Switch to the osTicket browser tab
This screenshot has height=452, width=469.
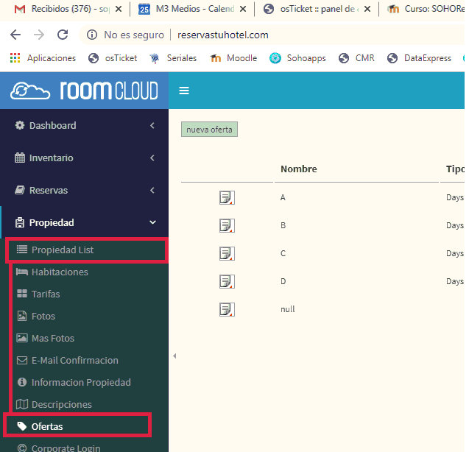click(x=314, y=10)
